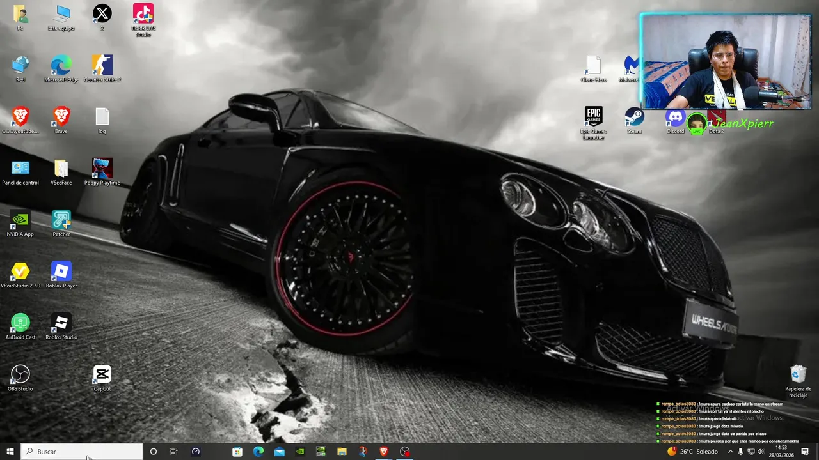This screenshot has width=819, height=460.
Task: Open Task View on taskbar
Action: point(174,452)
